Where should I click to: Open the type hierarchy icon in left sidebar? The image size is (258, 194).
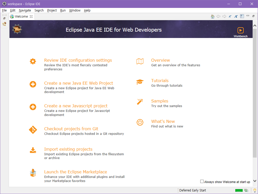point(4,24)
